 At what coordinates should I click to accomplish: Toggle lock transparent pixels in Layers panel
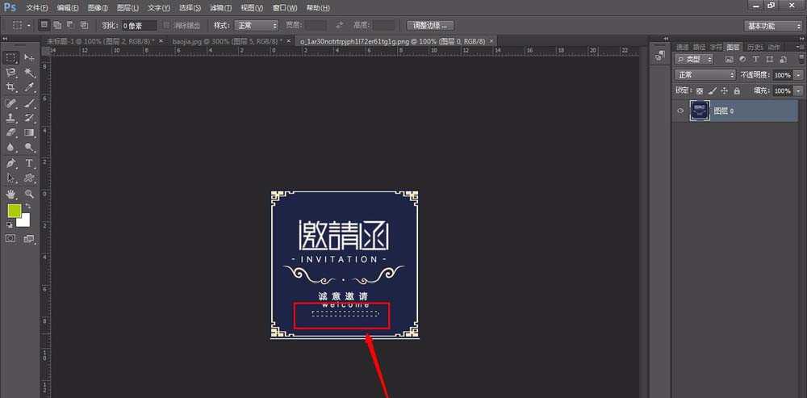click(700, 91)
